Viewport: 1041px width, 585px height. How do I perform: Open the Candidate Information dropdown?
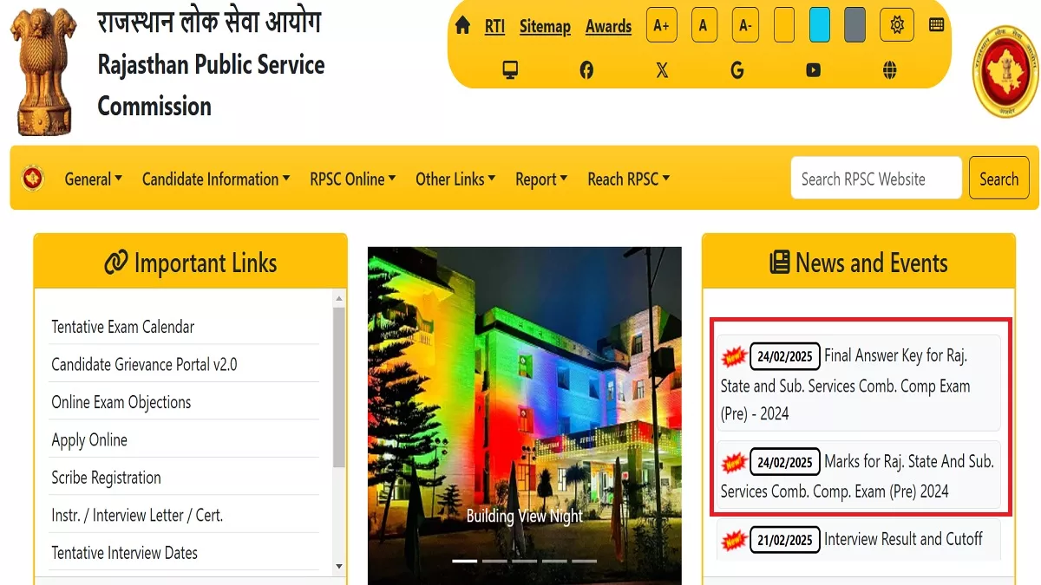click(x=215, y=179)
